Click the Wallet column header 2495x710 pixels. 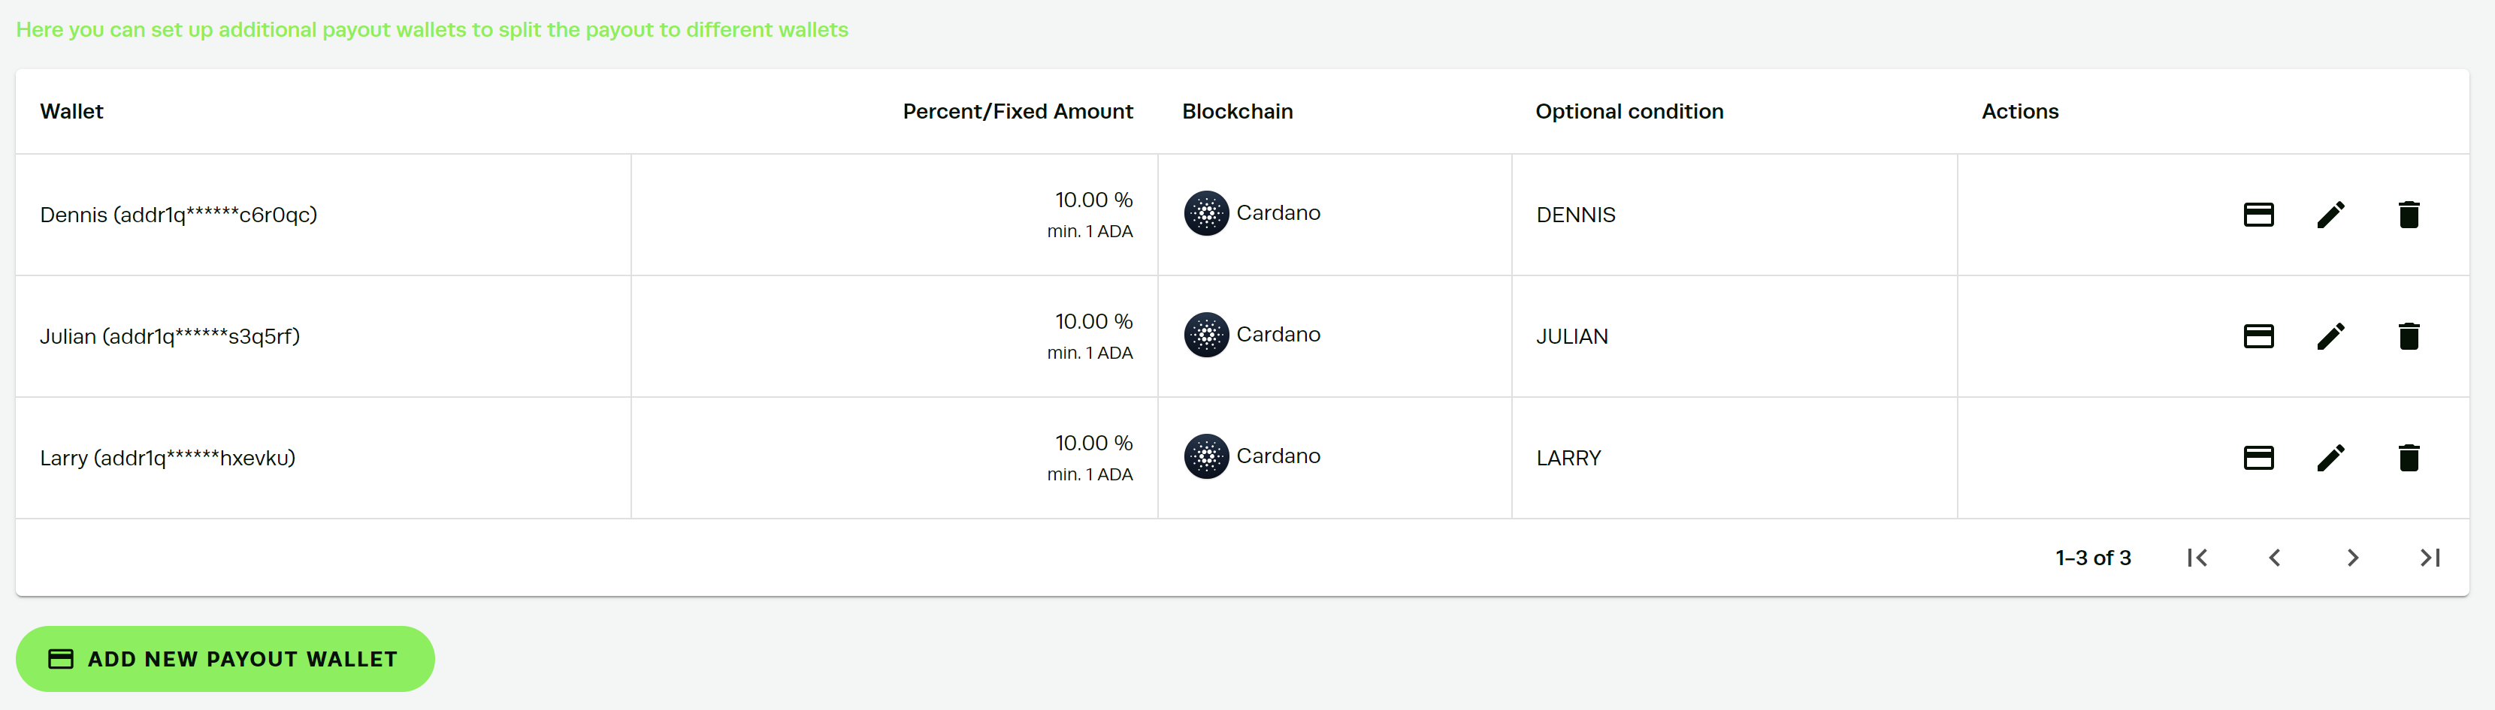pos(71,111)
